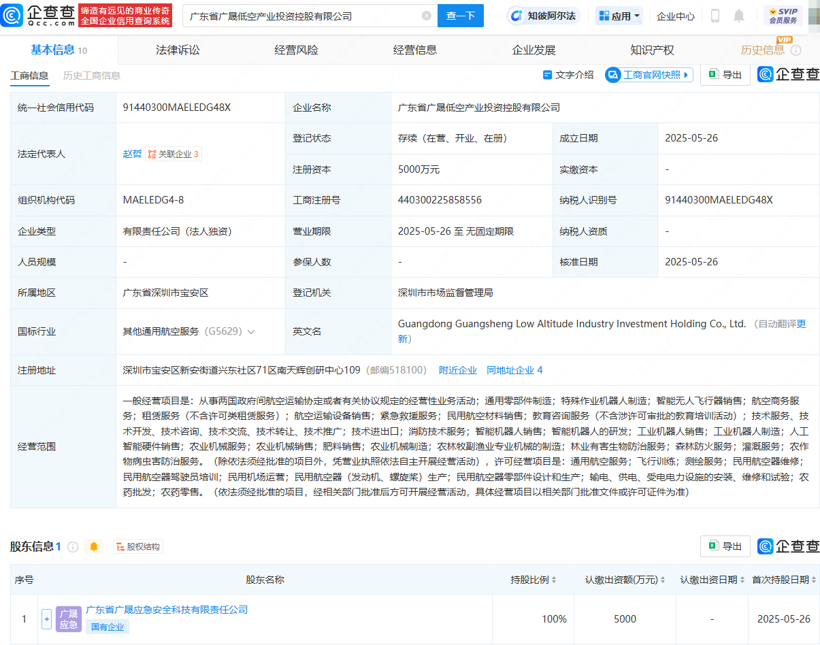The width and height of the screenshot is (820, 645).
Task: Click the credit code 91440300MAELEDG48X
Action: tap(177, 107)
